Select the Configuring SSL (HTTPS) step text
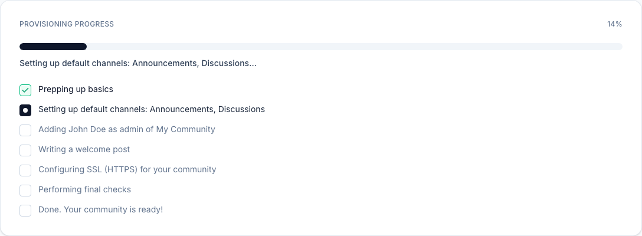Screen dimensions: 642x236 tap(127, 170)
